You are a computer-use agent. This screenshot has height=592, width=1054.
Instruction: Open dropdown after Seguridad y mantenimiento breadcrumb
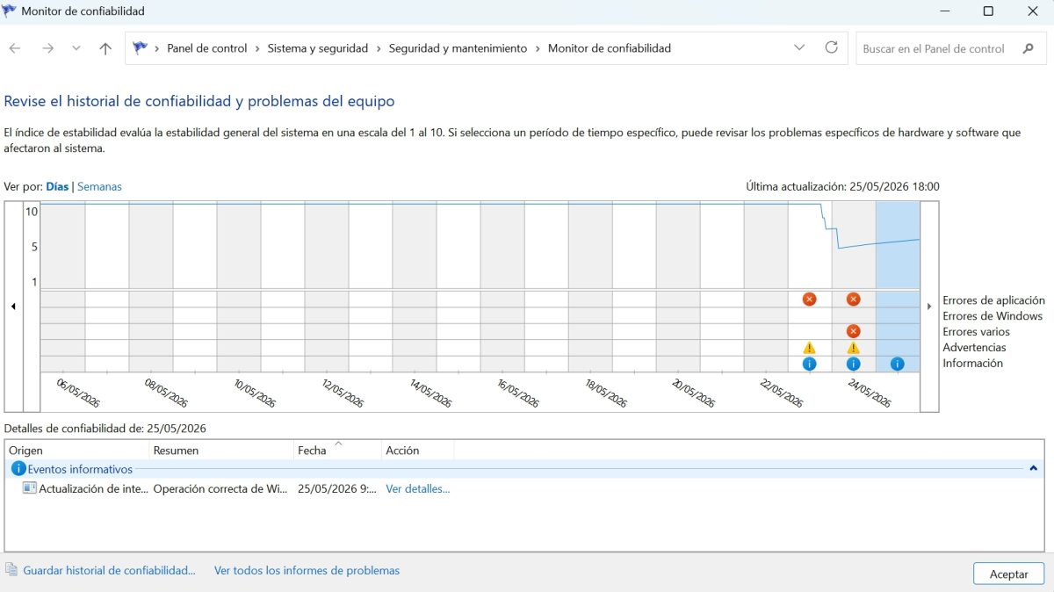[538, 48]
